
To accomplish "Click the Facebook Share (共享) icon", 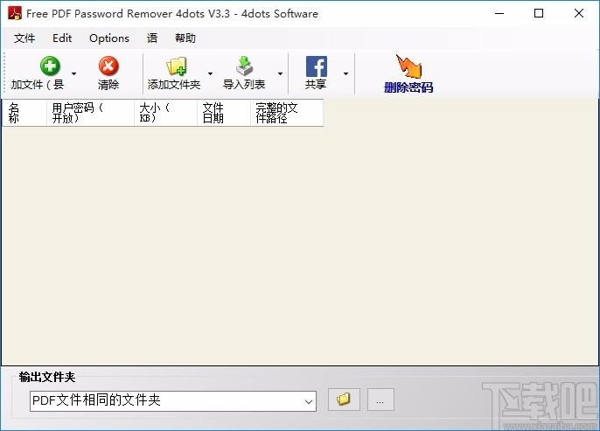I will point(317,66).
